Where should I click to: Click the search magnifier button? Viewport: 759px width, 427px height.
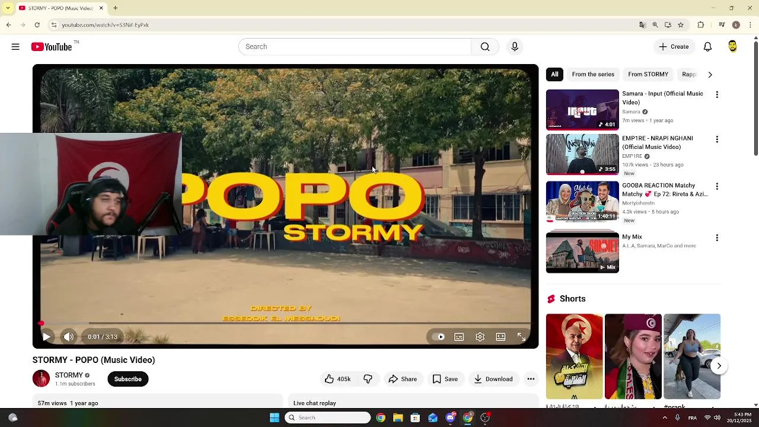[485, 47]
